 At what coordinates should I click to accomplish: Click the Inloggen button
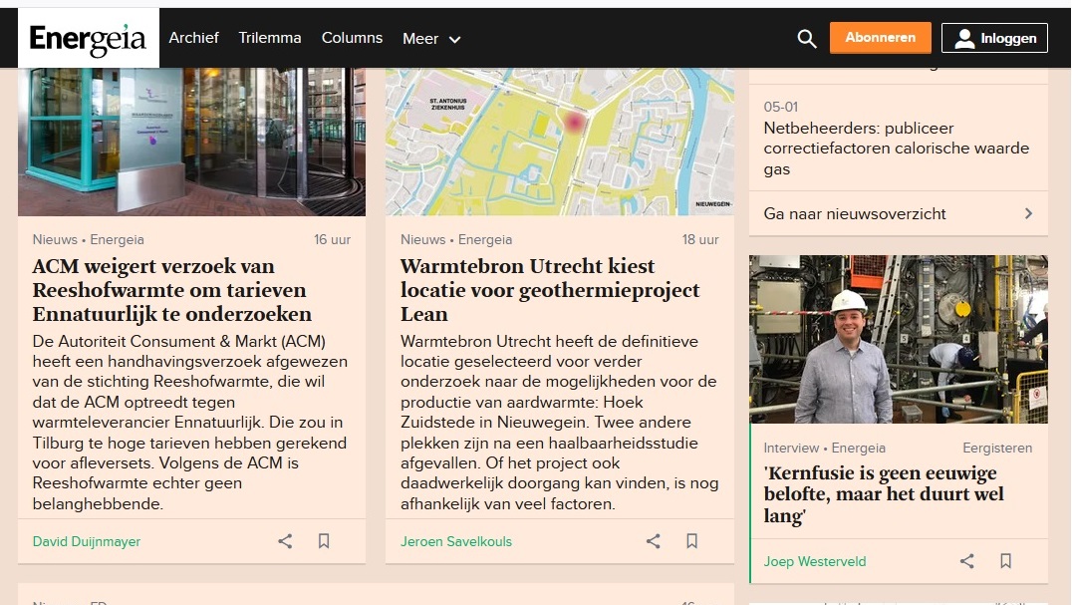[x=994, y=38]
